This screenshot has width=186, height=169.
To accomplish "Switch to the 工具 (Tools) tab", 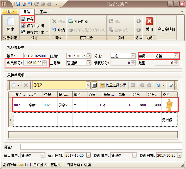I will (43, 12).
